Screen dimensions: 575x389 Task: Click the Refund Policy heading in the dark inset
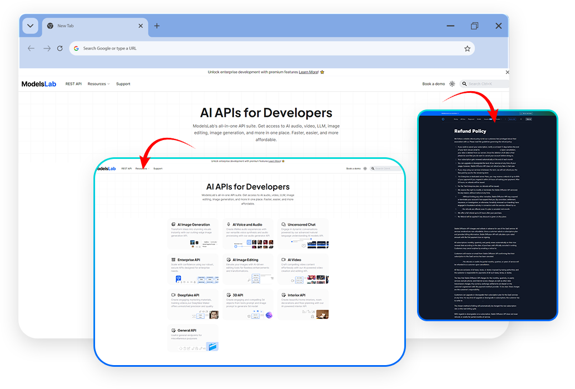tap(470, 131)
